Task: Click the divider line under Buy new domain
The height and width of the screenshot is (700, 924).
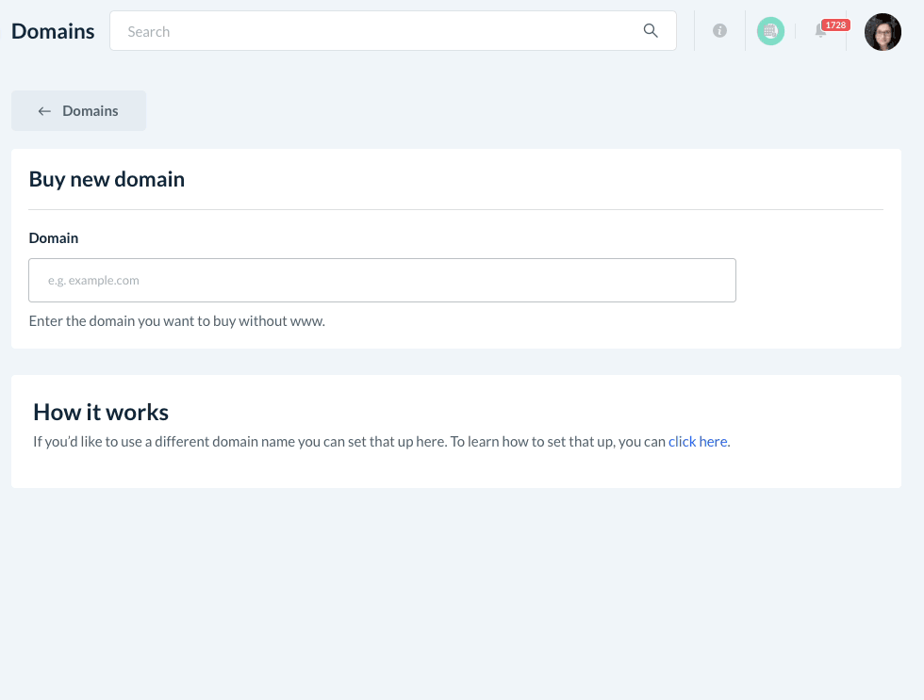Action: coord(455,209)
